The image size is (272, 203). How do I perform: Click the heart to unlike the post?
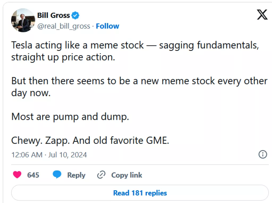coord(17,175)
